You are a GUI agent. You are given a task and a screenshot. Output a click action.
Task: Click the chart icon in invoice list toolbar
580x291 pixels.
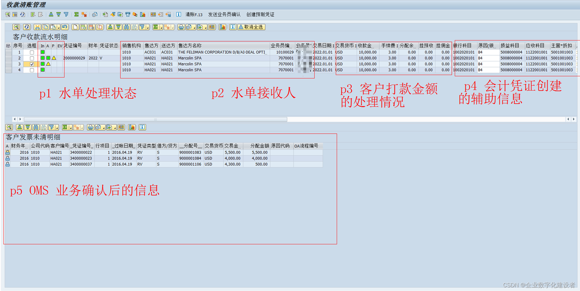132,127
